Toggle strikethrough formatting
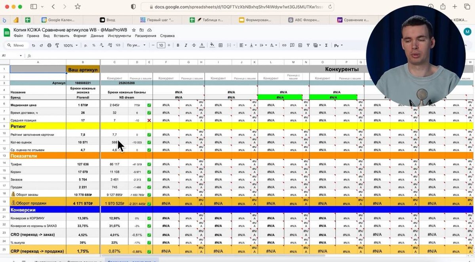The image size is (475, 262). coord(194,46)
